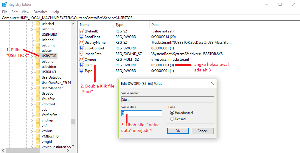Click the Owners multi-string value icon
The image size is (300, 153).
click(x=82, y=60)
